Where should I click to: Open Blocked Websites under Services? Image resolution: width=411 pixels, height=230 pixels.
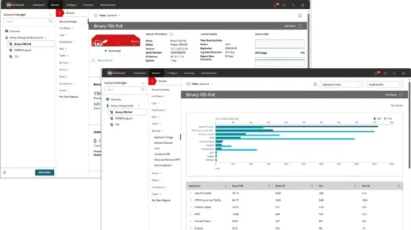[163, 143]
